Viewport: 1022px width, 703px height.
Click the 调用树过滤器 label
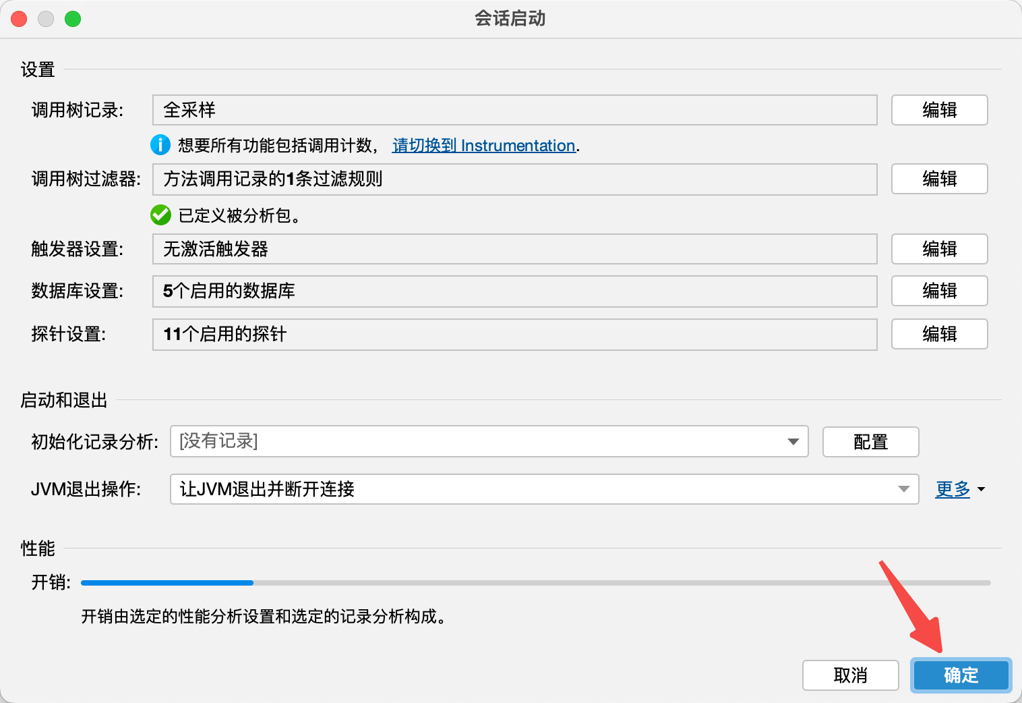click(86, 179)
